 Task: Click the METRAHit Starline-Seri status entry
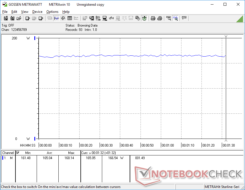point(222,187)
